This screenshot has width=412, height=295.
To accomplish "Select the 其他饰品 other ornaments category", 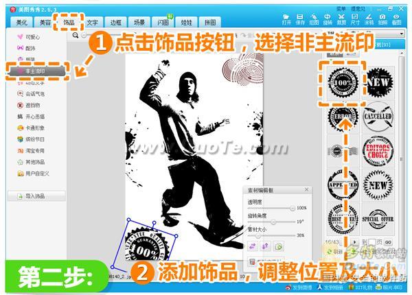I will pyautogui.click(x=31, y=162).
